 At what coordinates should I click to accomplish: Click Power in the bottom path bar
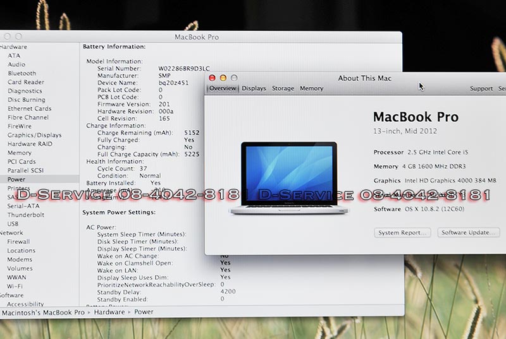(x=144, y=312)
